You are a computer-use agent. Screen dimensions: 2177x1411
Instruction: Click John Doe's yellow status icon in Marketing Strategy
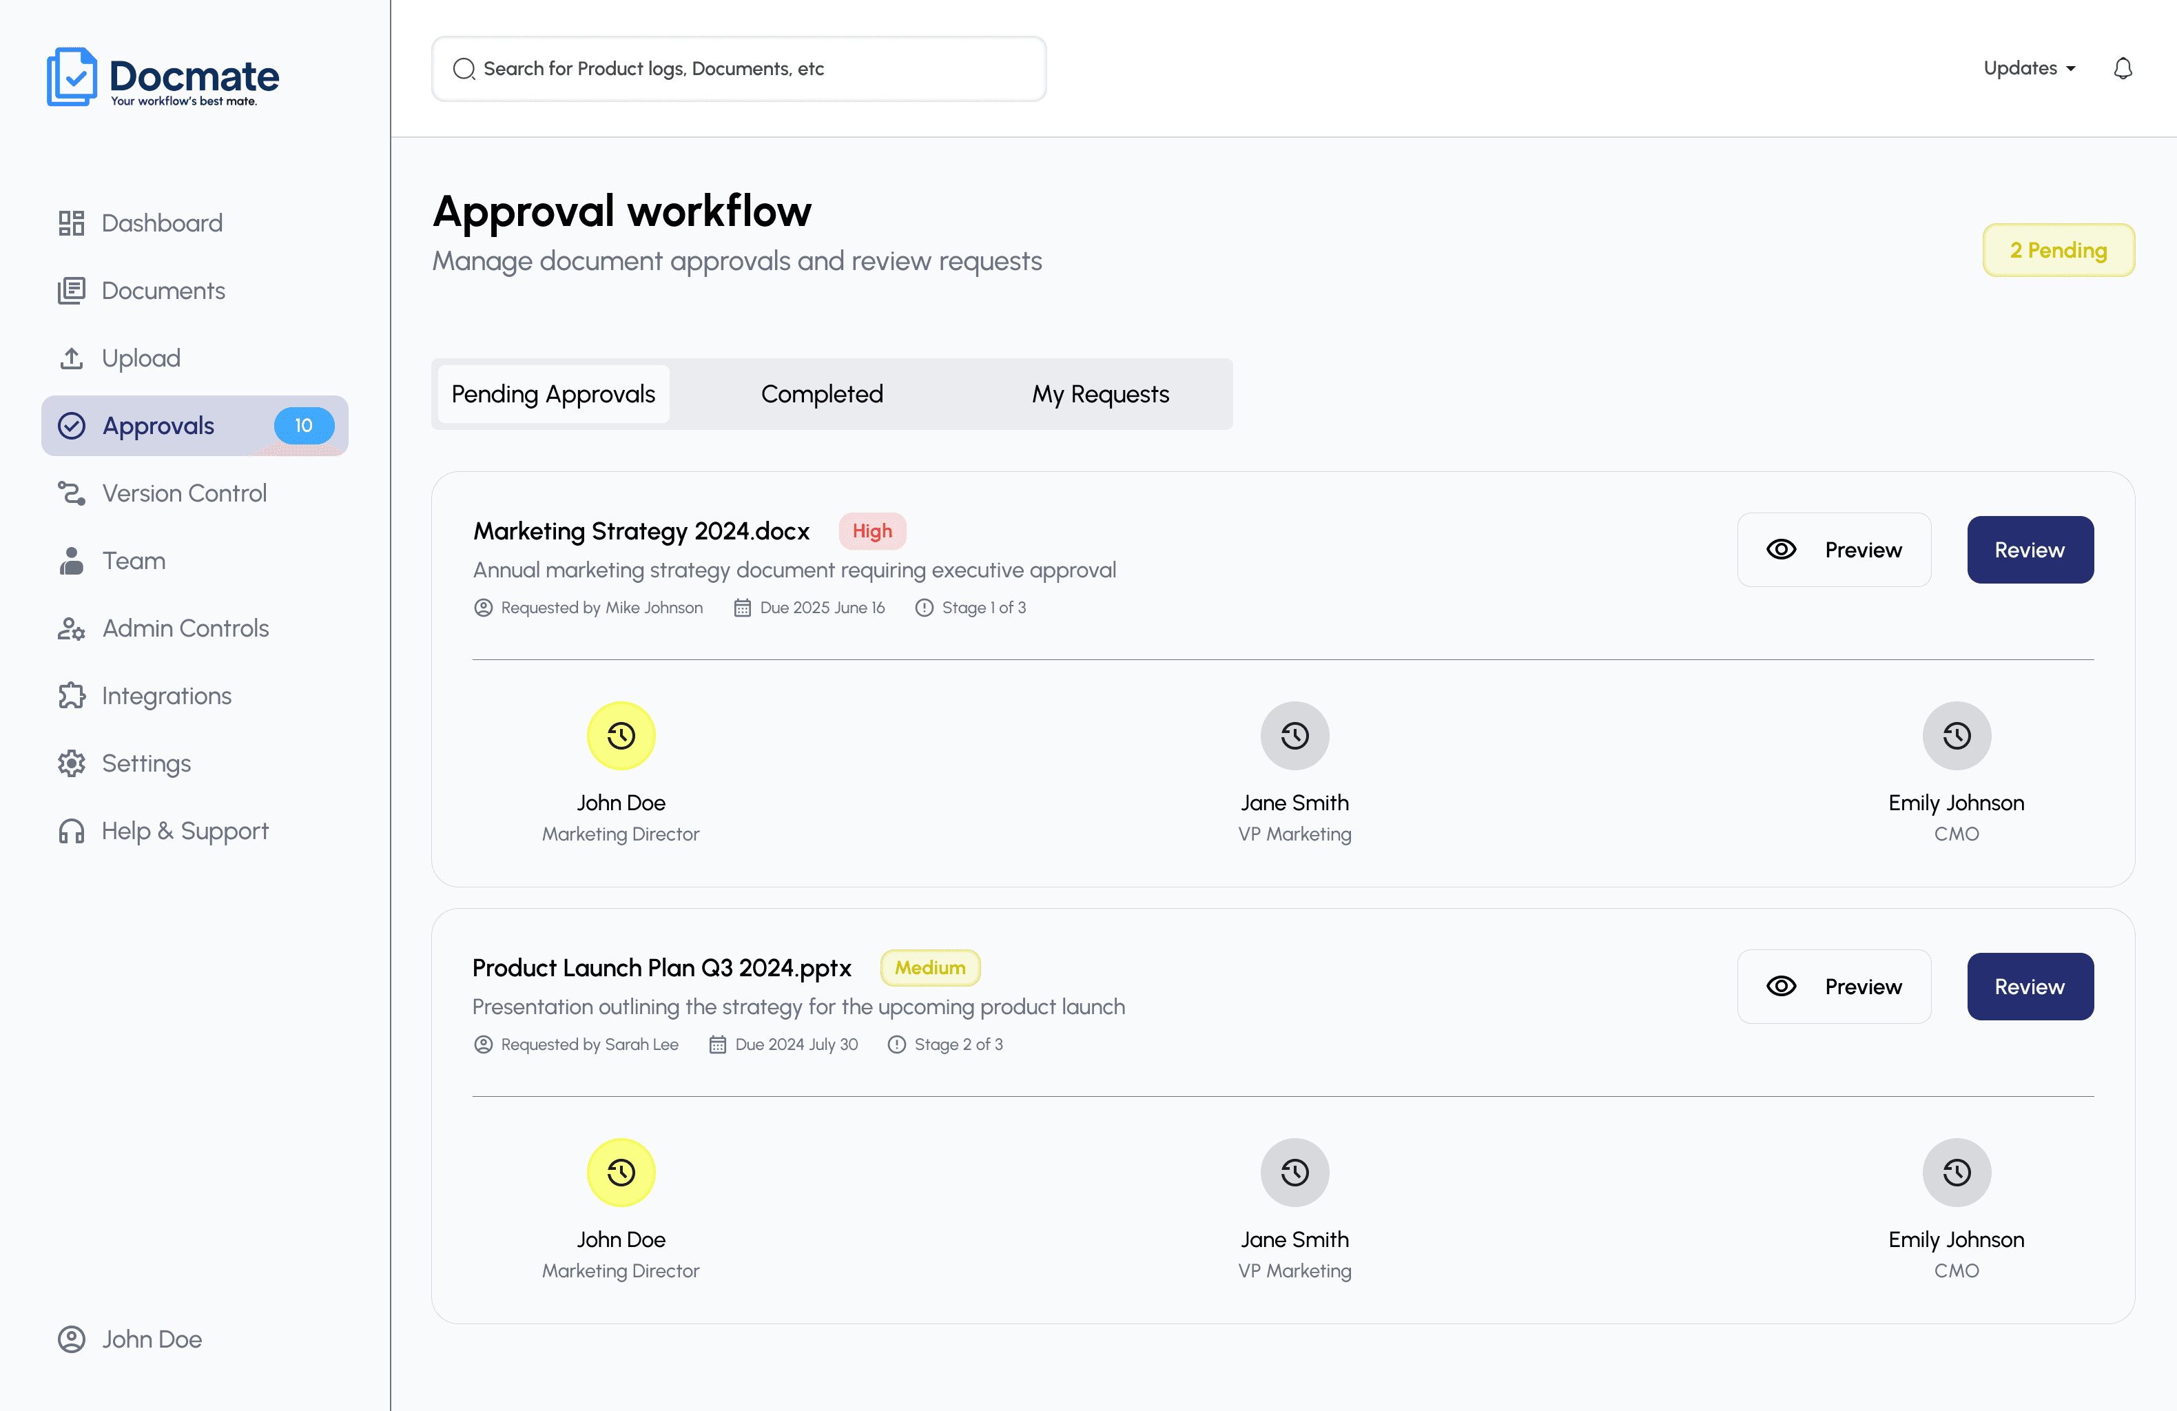621,736
